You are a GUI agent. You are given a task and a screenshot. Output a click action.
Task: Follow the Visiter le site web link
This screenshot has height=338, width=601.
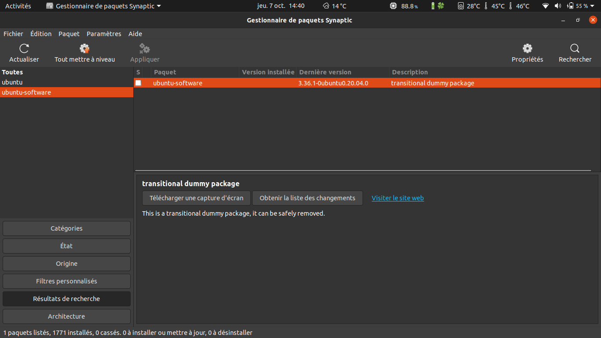click(x=398, y=198)
